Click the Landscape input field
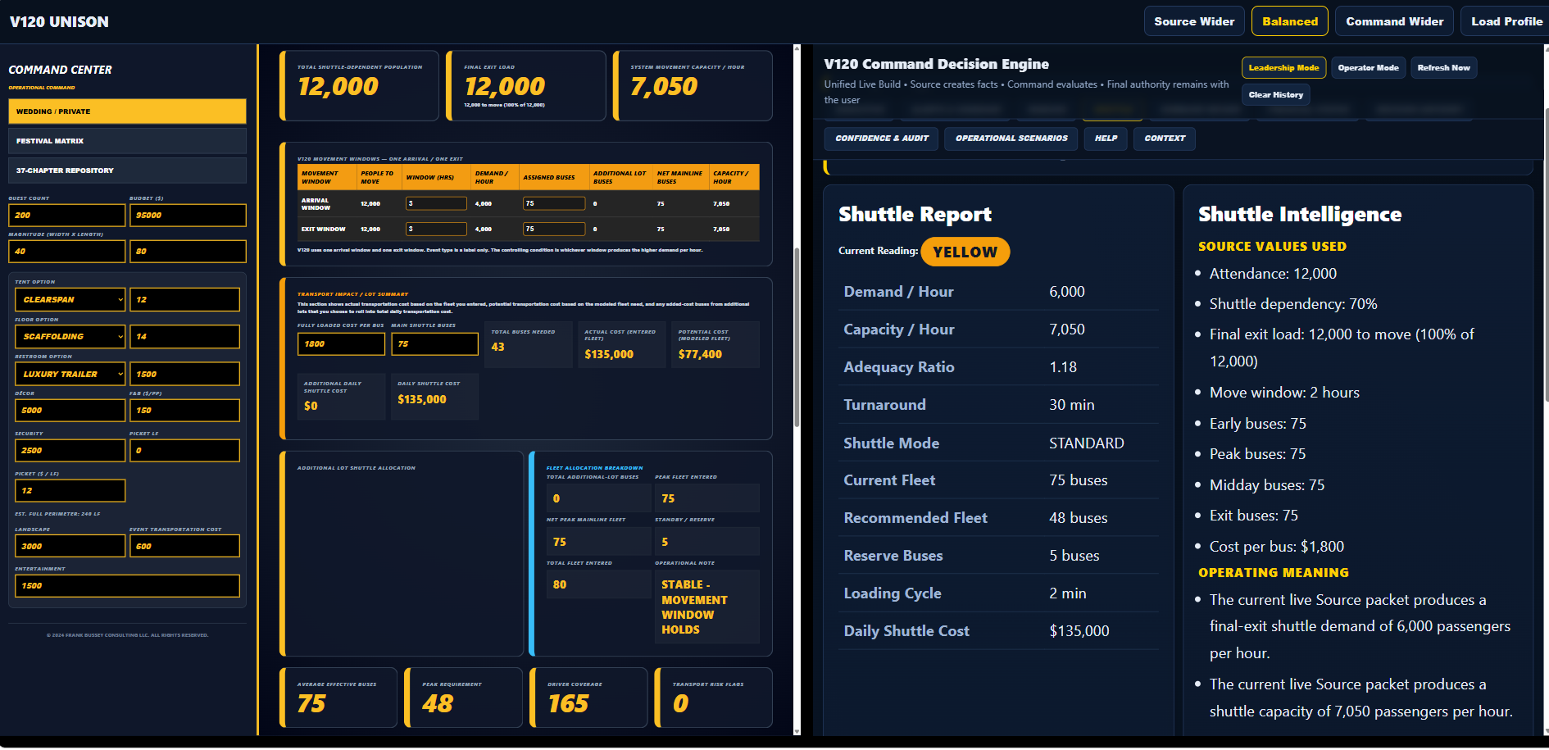This screenshot has width=1549, height=750. pos(70,547)
